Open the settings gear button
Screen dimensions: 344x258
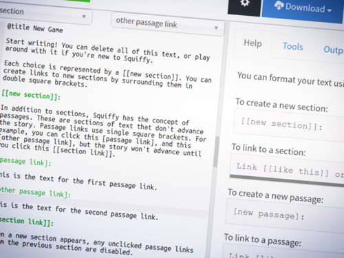244,6
